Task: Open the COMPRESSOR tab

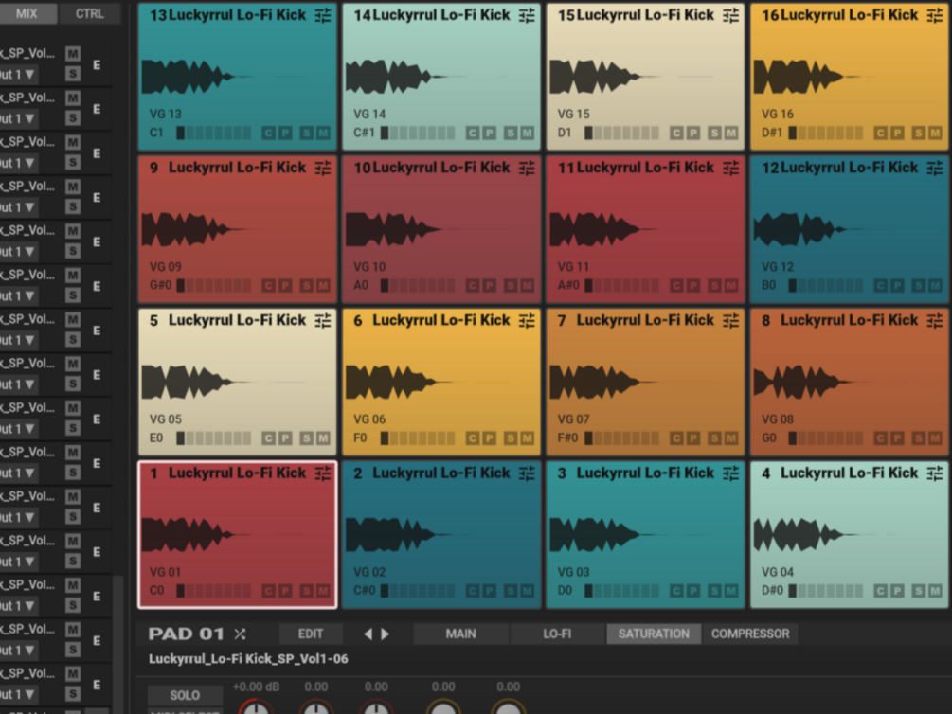Action: [750, 634]
